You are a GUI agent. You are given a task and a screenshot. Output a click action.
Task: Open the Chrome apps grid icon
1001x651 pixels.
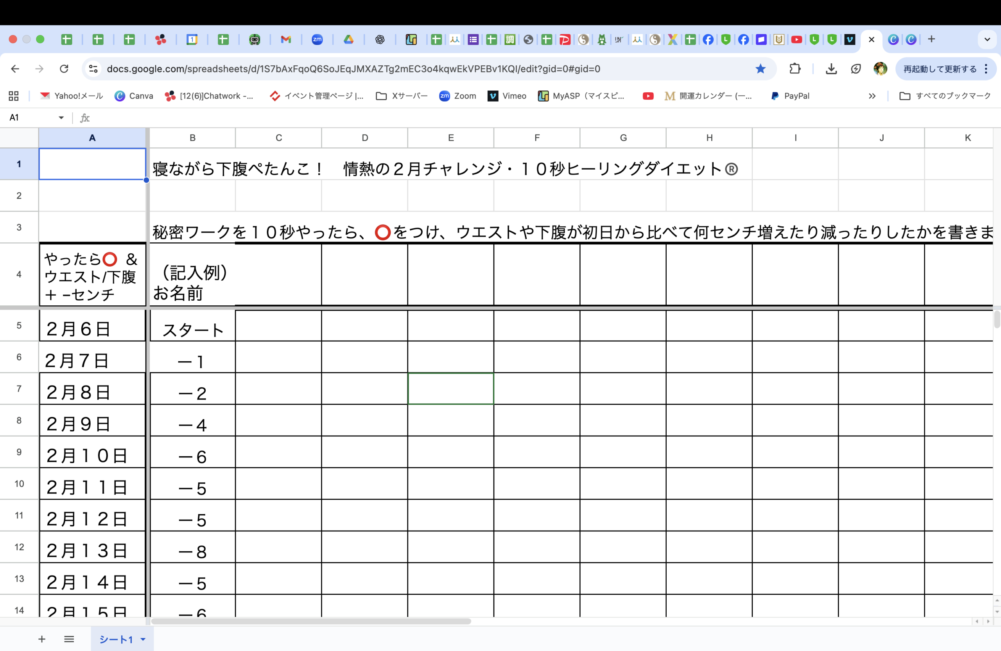pos(13,96)
